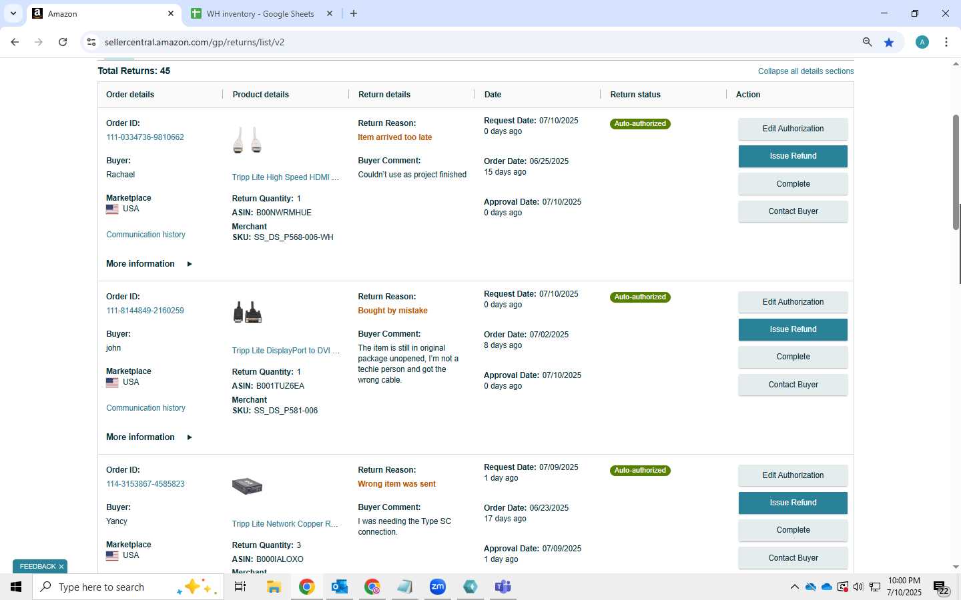Select the Amazon browser tab
Image resolution: width=961 pixels, height=600 pixels.
click(x=103, y=13)
